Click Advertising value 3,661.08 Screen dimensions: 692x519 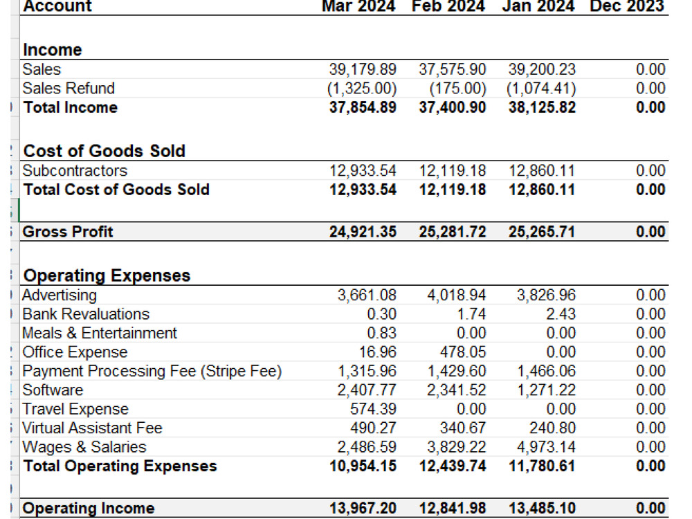[x=367, y=295]
